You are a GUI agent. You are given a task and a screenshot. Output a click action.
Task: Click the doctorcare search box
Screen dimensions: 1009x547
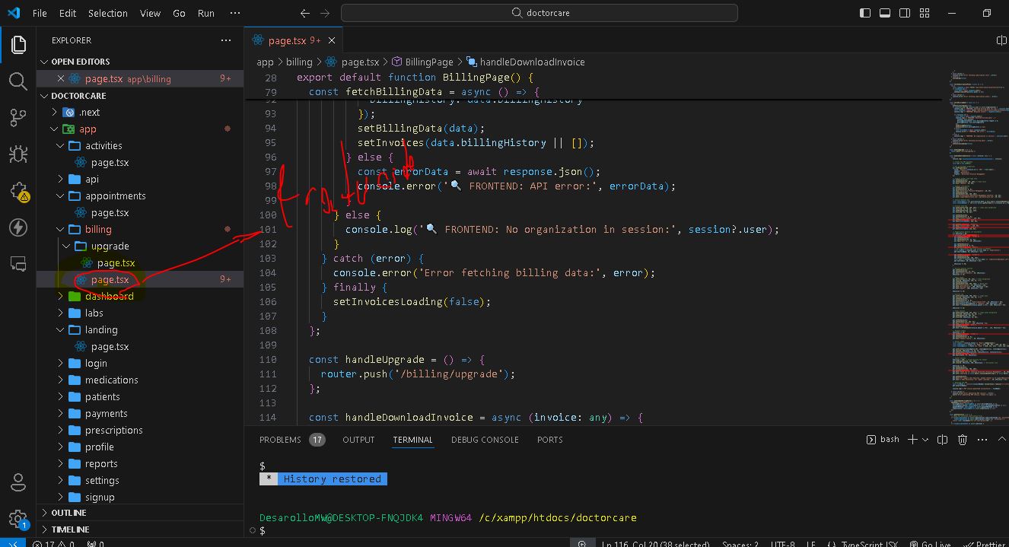[x=539, y=13]
